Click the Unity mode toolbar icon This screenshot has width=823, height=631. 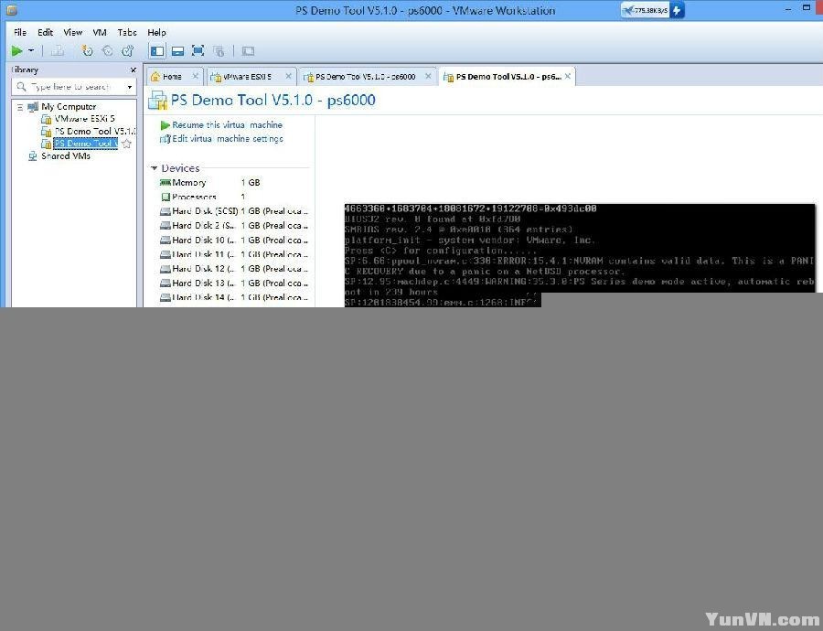(x=219, y=51)
